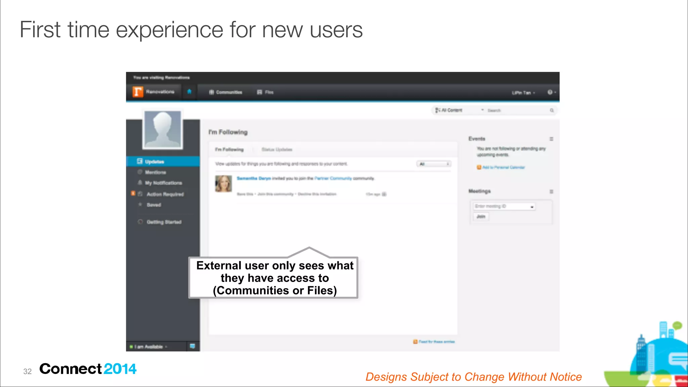
Task: Click the Updates sidebar icon
Action: click(x=139, y=161)
